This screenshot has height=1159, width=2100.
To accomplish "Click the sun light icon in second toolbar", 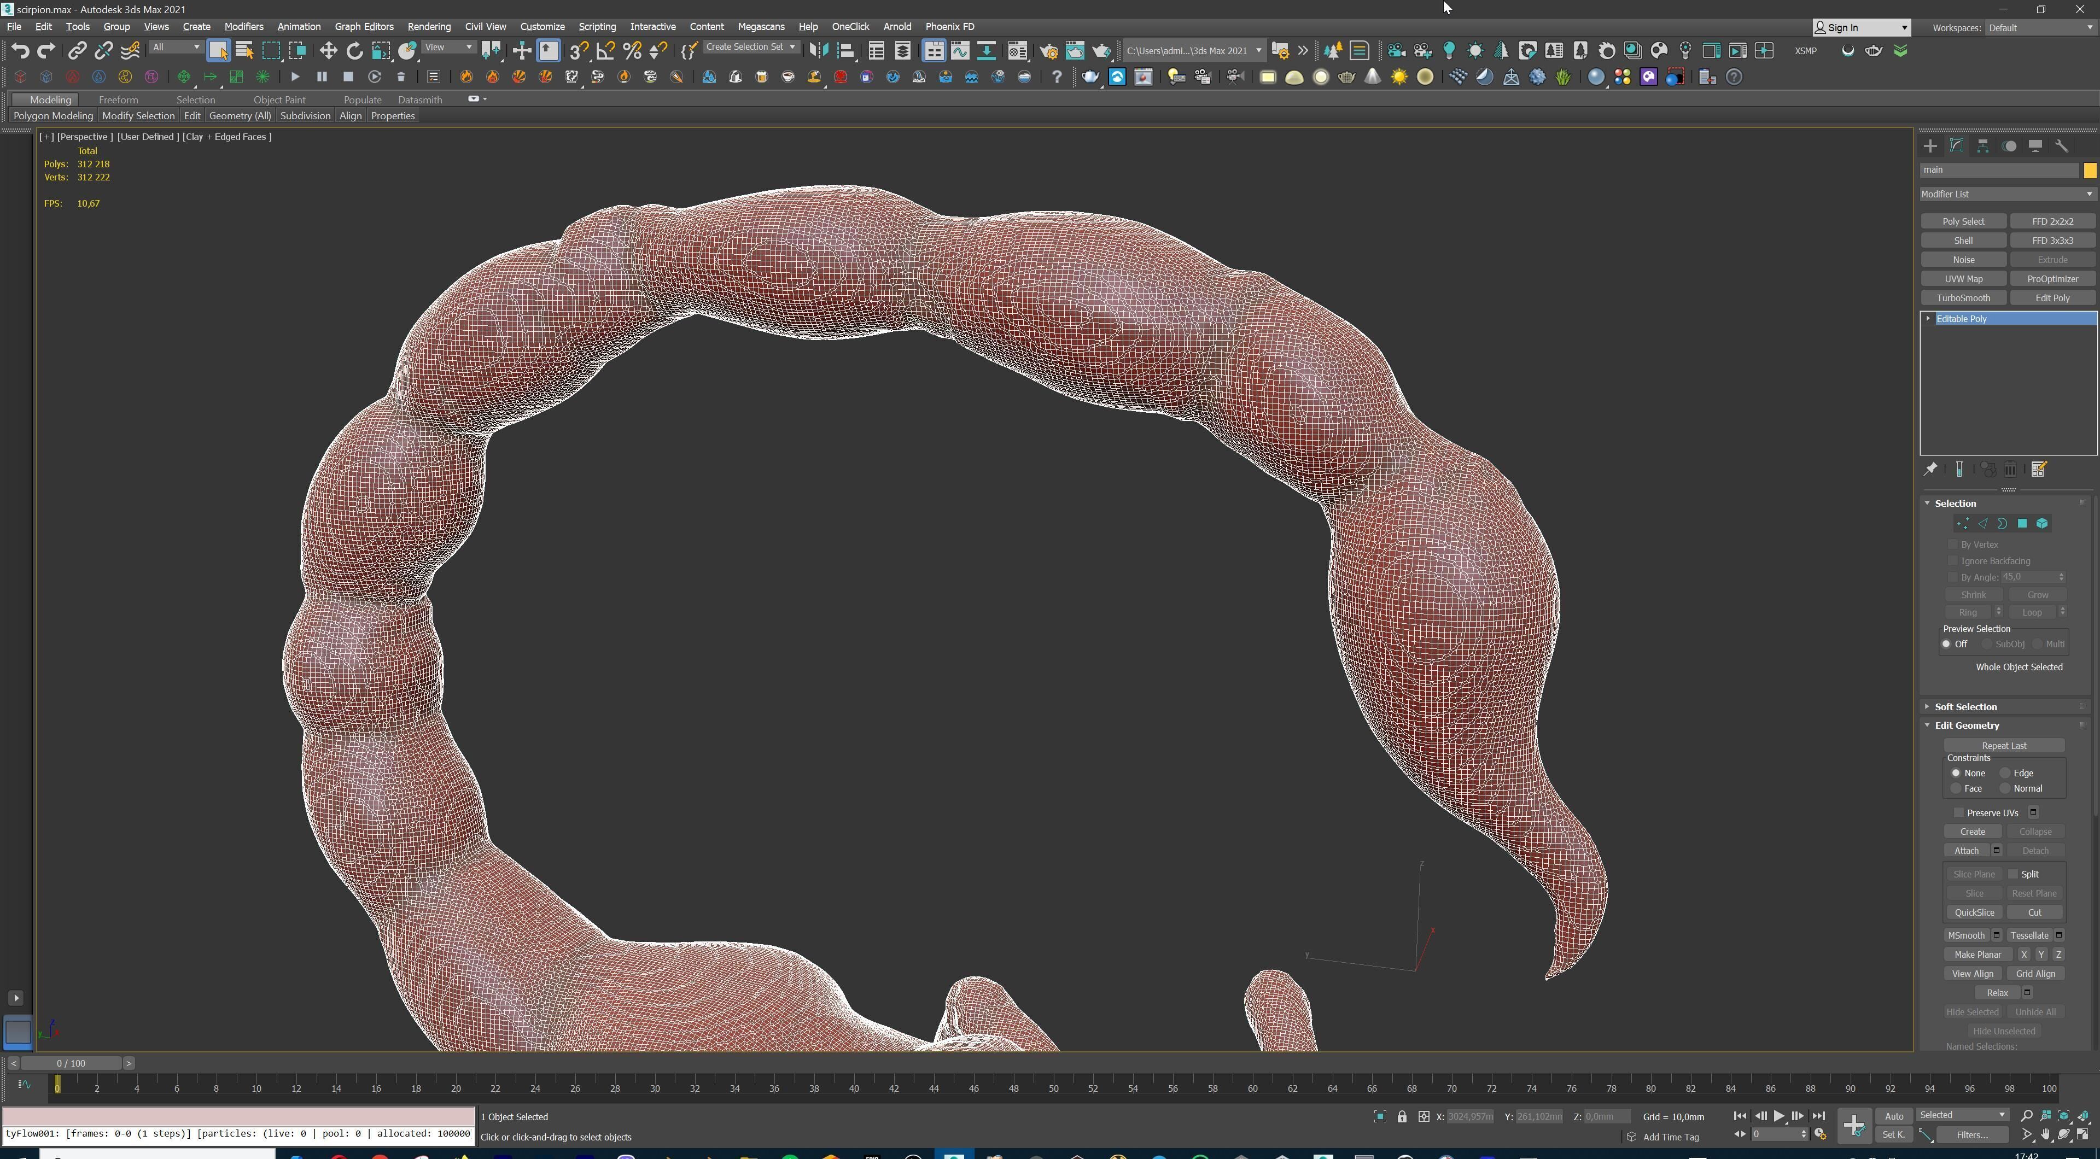I will [1399, 78].
